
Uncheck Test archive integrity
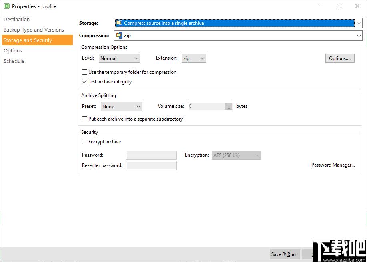coord(85,82)
